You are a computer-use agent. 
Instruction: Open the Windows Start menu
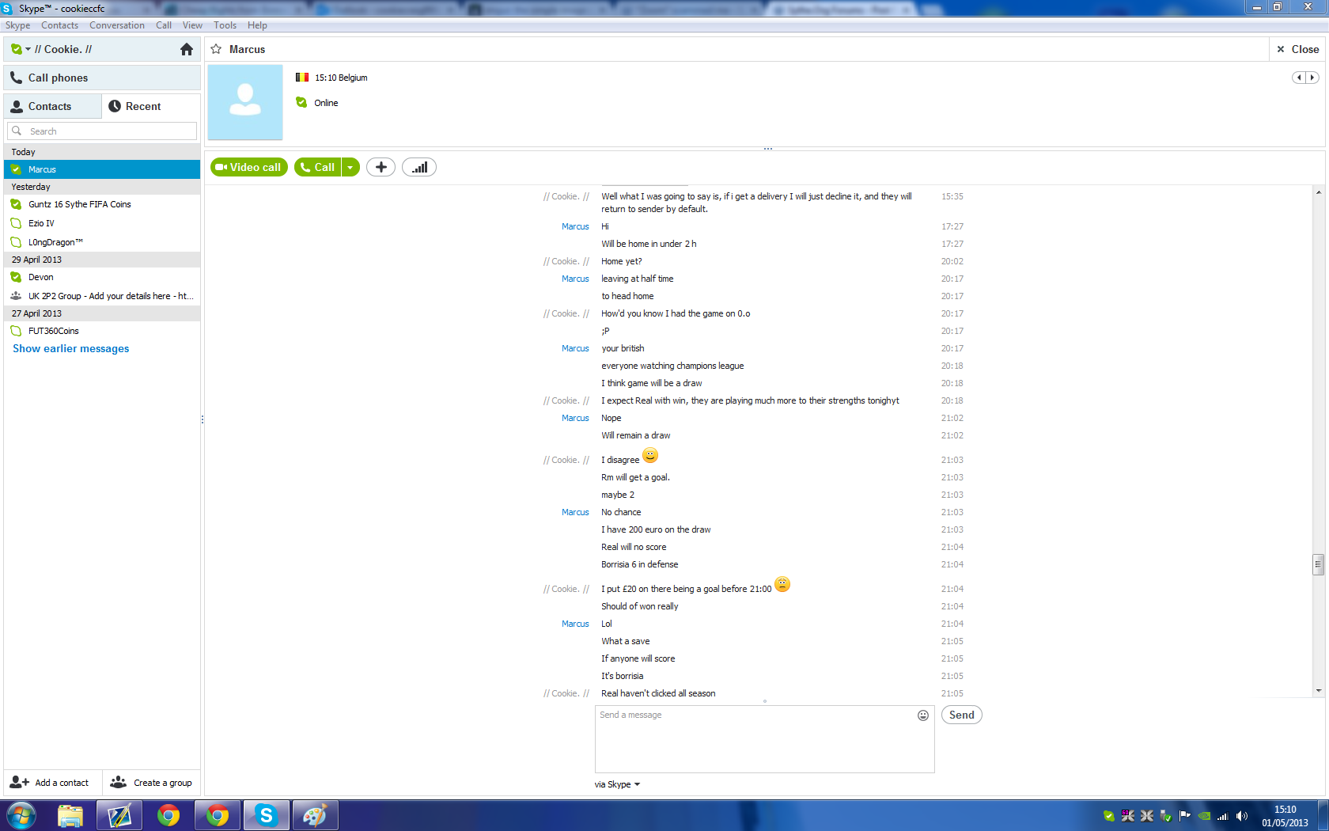pyautogui.click(x=21, y=815)
